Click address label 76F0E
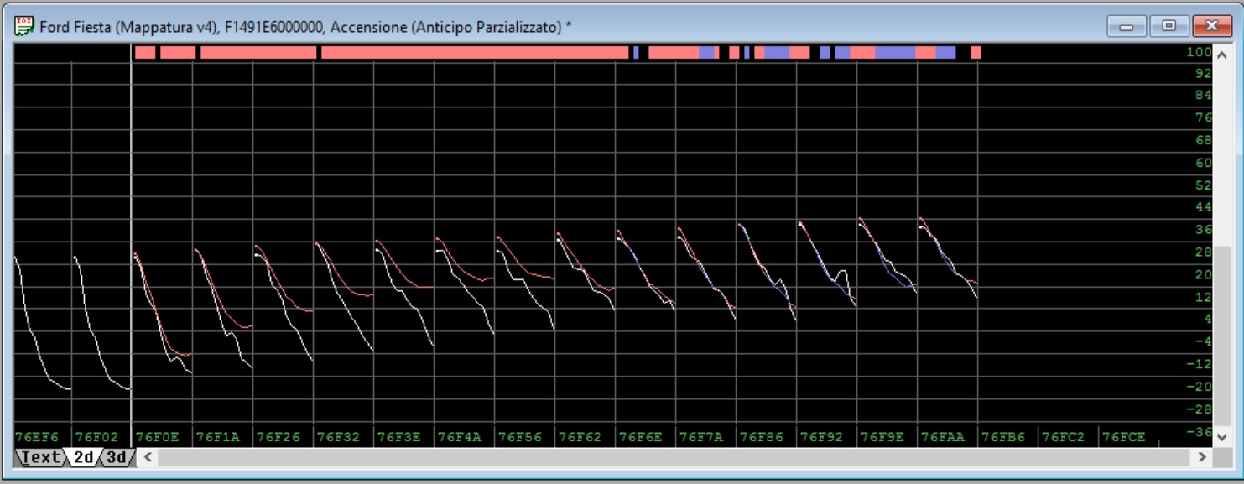Viewport: 1244px width, 484px height. coord(158,437)
